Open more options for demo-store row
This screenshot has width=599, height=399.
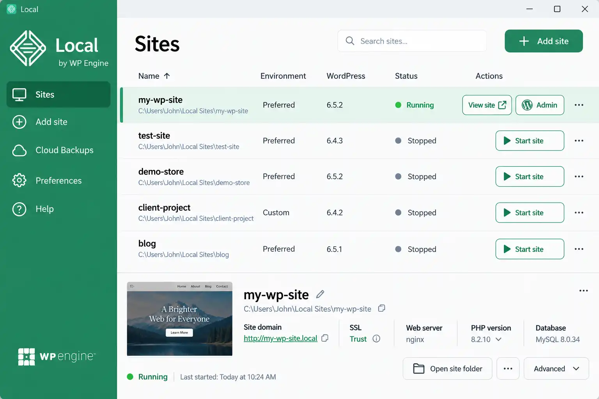click(579, 177)
